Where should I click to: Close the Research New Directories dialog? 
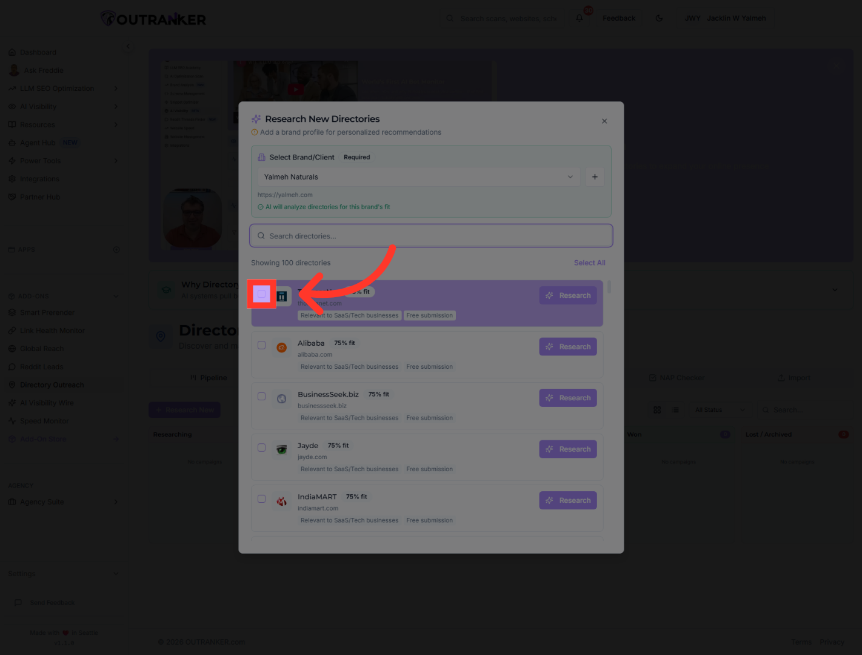click(604, 121)
